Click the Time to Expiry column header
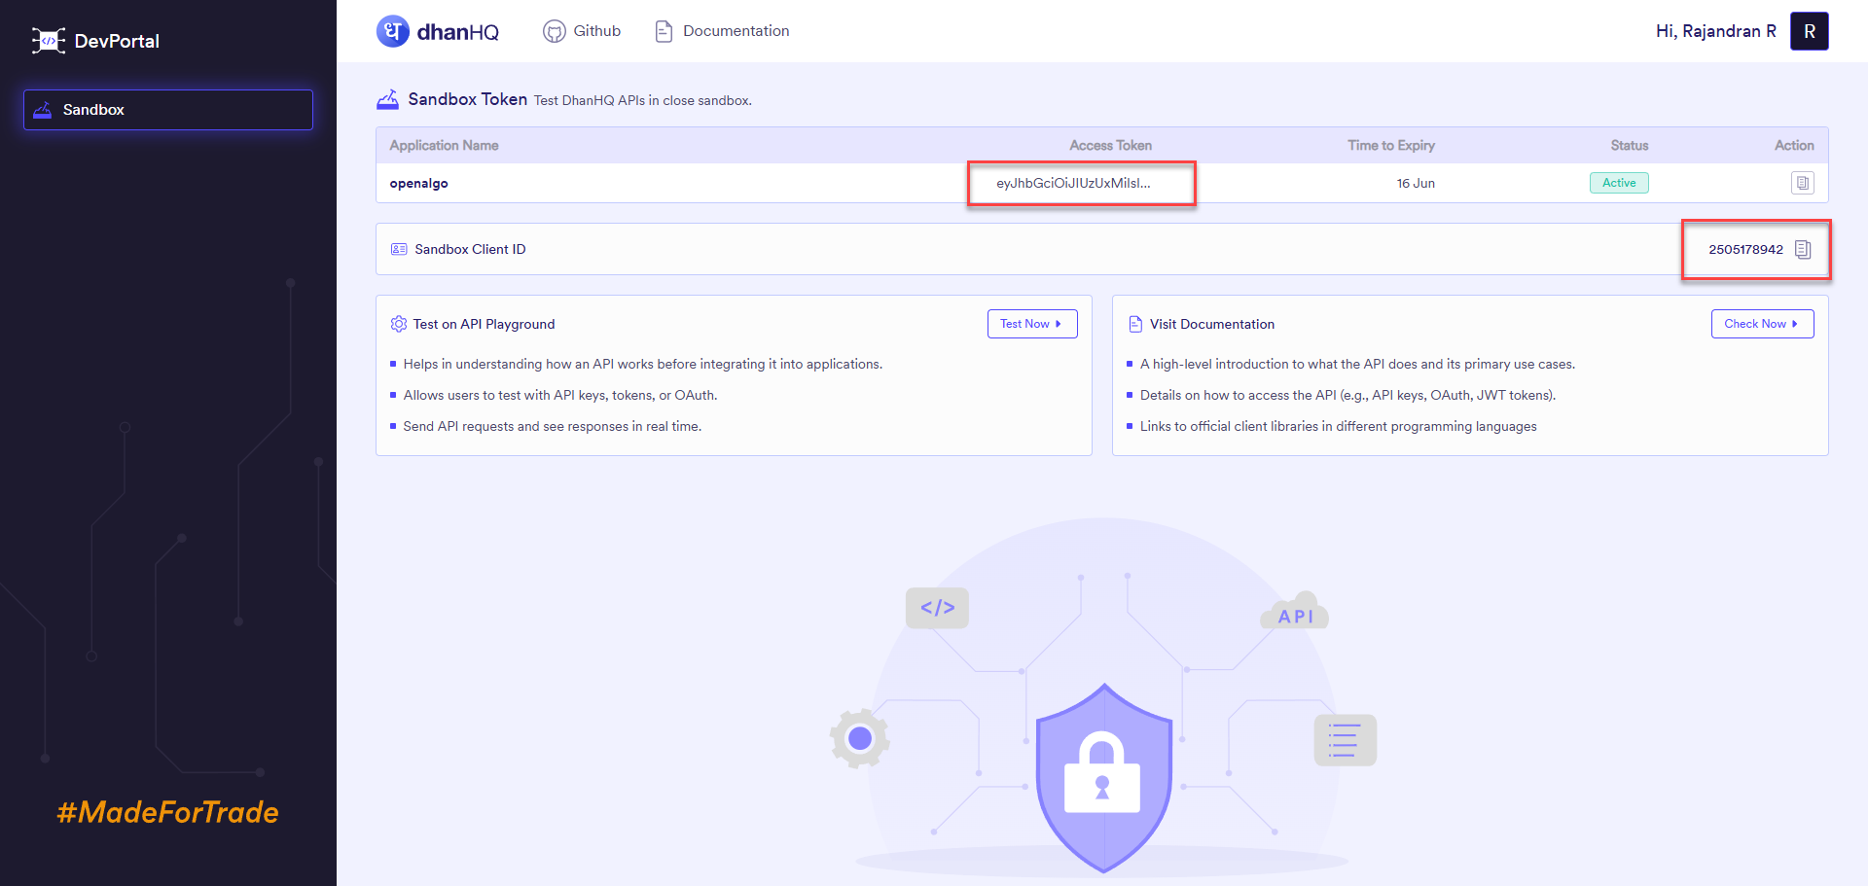 (x=1391, y=145)
